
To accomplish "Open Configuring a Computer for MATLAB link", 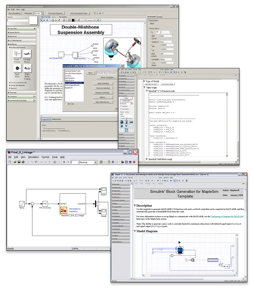I will tap(227, 217).
